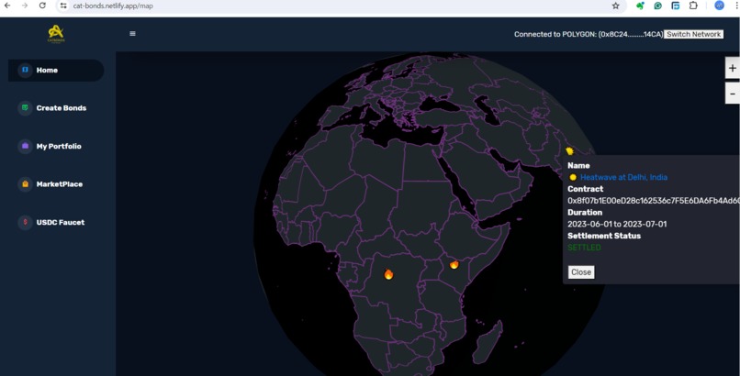
Task: Click the Create Bonds sidebar icon
Action: 25,108
